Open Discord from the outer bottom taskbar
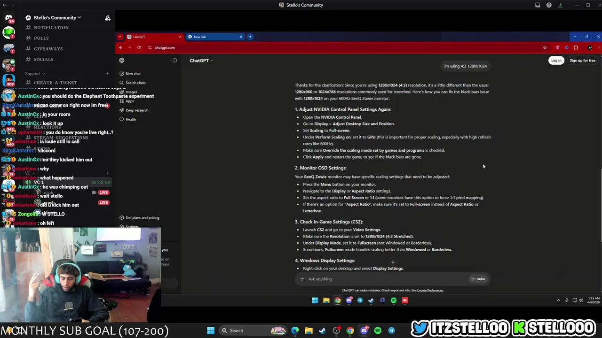The width and height of the screenshot is (602, 338). pos(364,330)
